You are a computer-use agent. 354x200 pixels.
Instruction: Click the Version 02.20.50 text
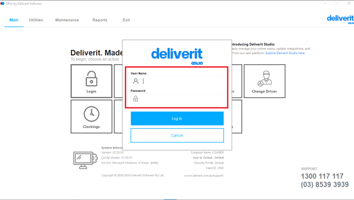[x=113, y=153]
